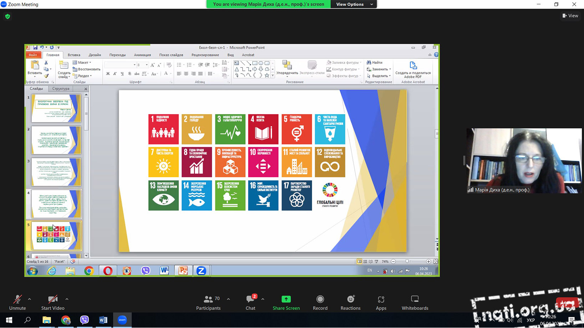Start Slide Show view from status bar

[376, 261]
